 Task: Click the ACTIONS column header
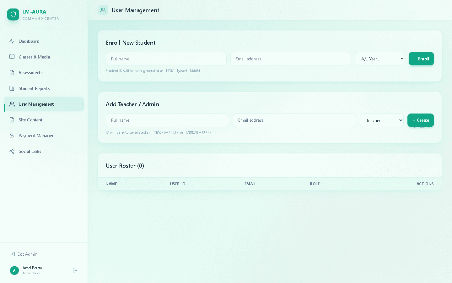(425, 184)
